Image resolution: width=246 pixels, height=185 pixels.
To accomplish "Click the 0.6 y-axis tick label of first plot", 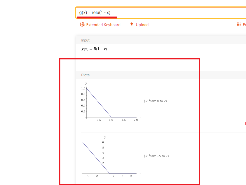I will [83, 100].
